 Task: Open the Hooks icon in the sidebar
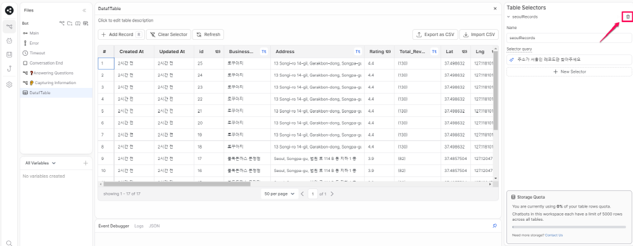point(9,68)
